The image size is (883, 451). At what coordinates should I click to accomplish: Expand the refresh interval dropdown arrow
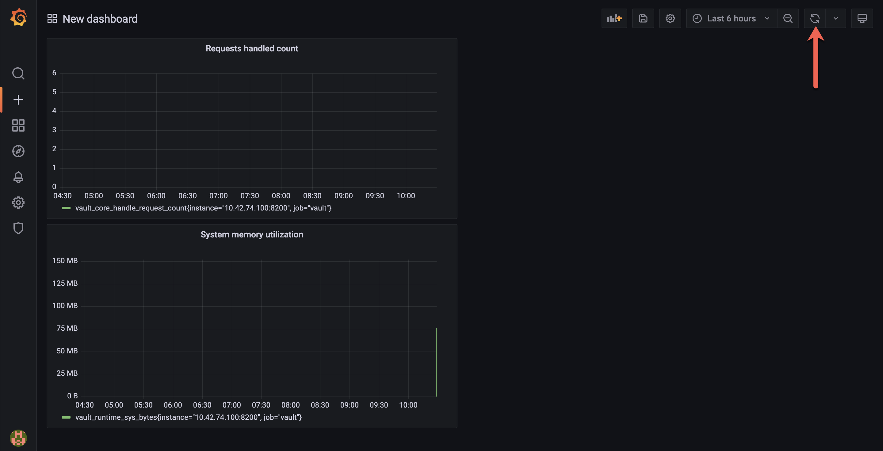pos(836,18)
